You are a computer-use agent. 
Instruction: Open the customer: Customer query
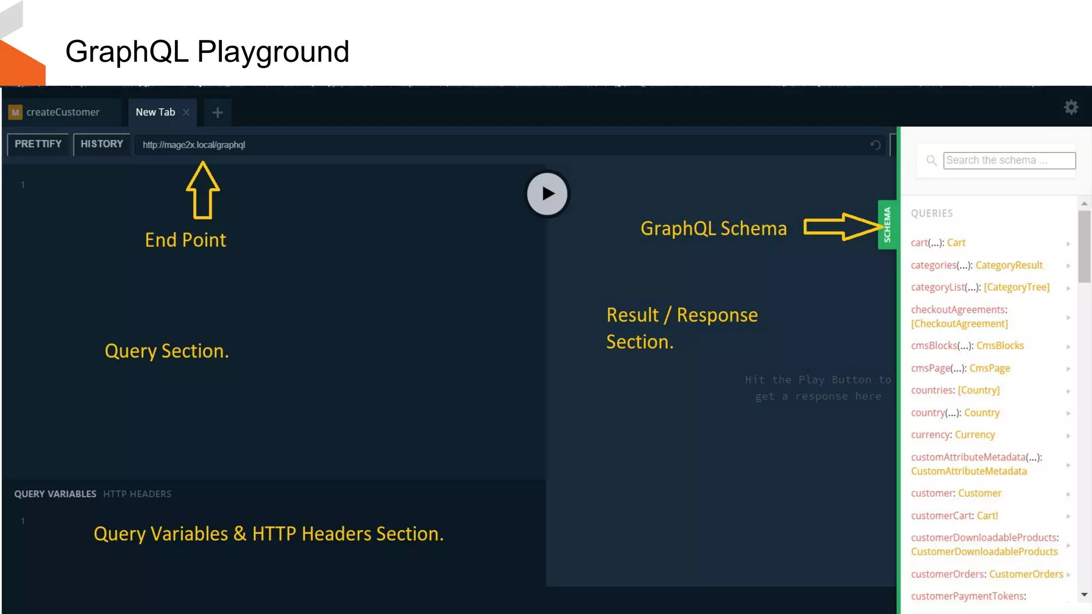pos(956,494)
